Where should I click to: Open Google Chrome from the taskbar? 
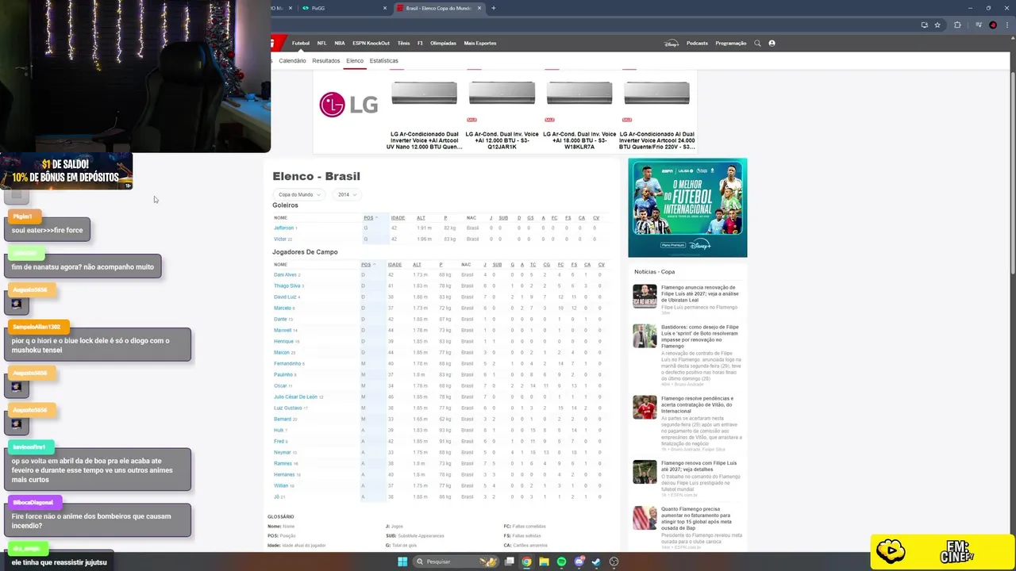[x=526, y=561]
